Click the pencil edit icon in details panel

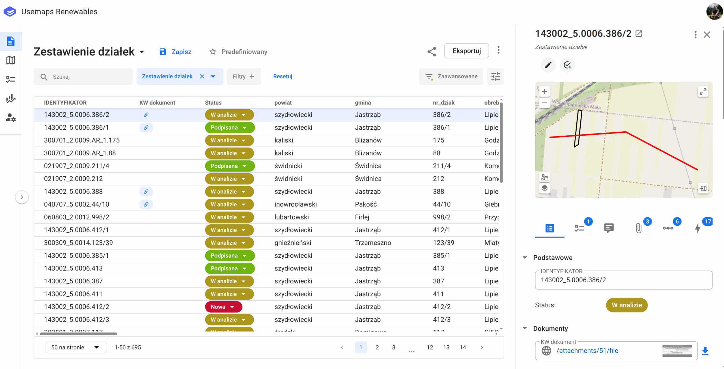click(x=548, y=65)
